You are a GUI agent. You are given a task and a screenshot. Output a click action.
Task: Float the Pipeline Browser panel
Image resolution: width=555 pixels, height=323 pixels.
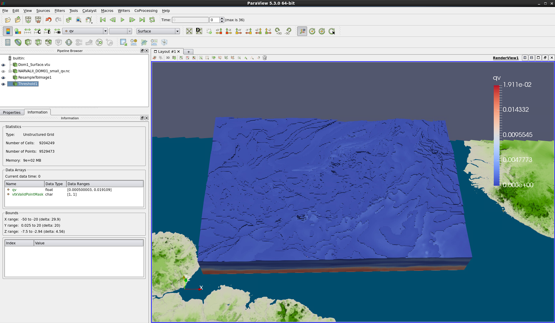[x=142, y=51]
